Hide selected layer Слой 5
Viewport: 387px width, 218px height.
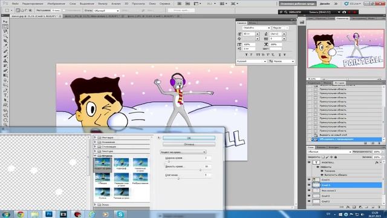click(x=309, y=185)
